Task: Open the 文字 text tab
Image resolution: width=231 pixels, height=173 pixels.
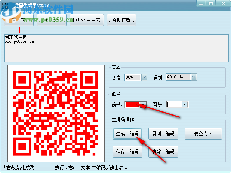Action: (x=19, y=20)
